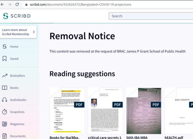Open Snapshots in the sidebar
This screenshot has width=193, height=139.
(x=17, y=112)
